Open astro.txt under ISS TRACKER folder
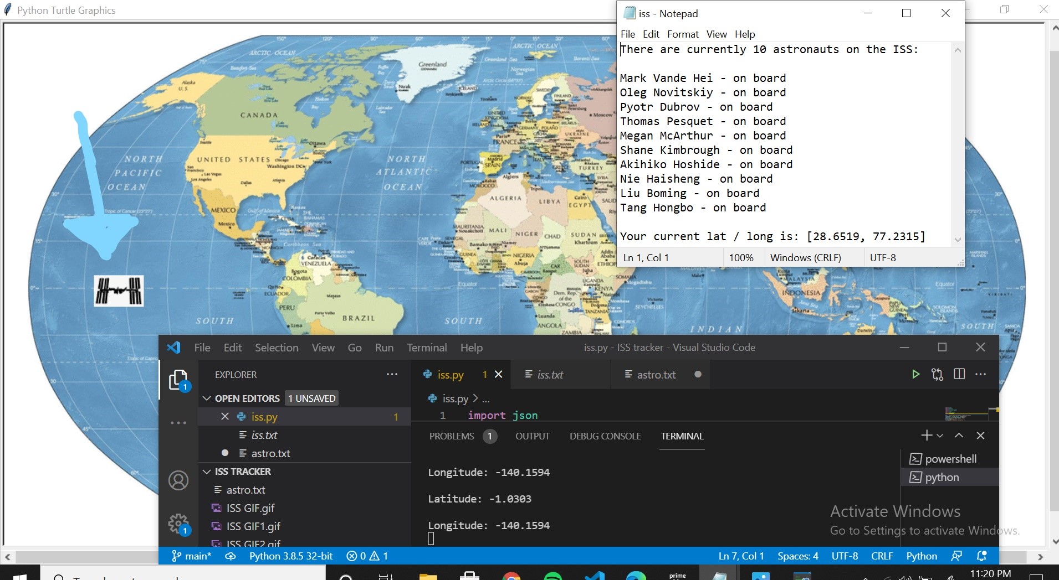Viewport: 1059px width, 580px height. pos(305,490)
